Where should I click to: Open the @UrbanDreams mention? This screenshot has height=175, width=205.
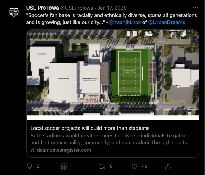point(166,22)
